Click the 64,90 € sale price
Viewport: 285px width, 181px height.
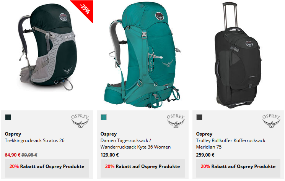point(13,155)
